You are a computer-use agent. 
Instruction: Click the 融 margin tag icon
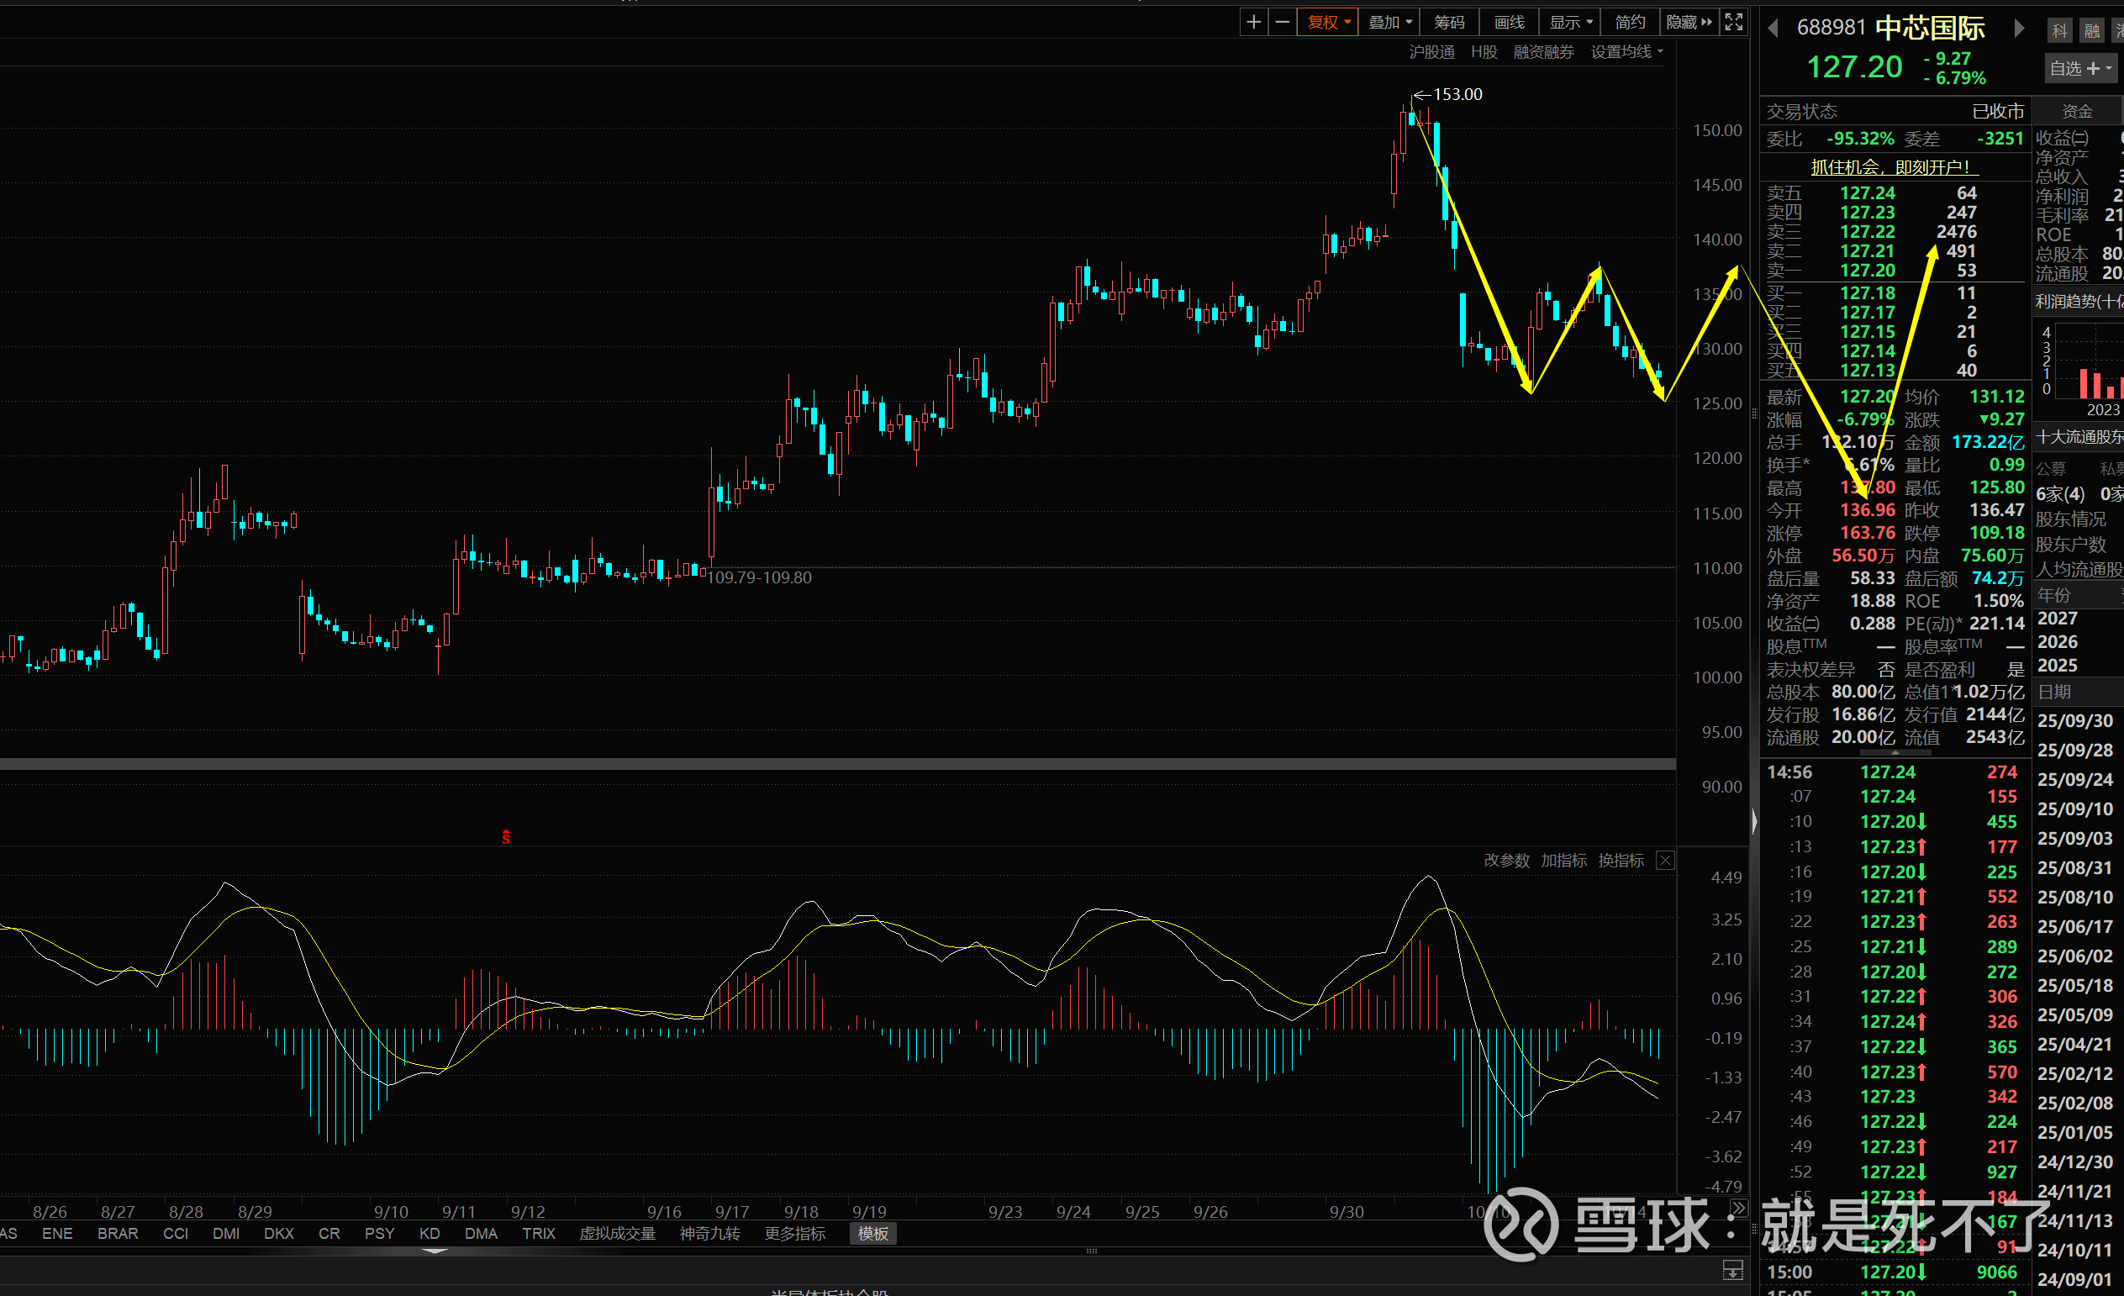[2092, 31]
